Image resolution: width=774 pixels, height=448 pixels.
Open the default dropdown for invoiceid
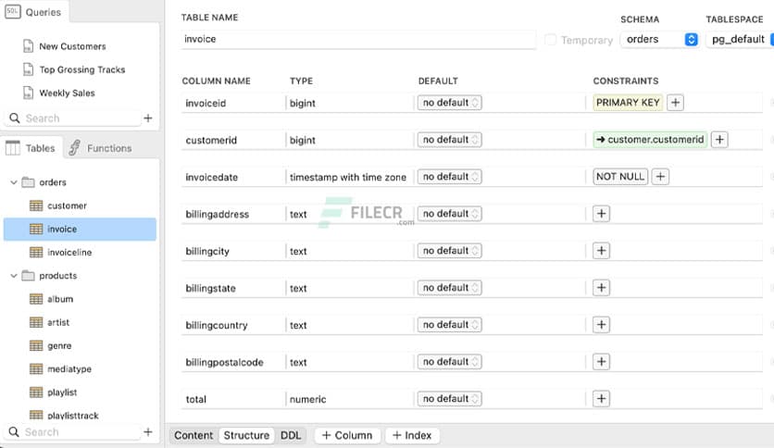pyautogui.click(x=449, y=103)
